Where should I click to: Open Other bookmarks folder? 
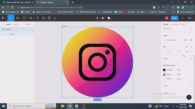tap(185, 12)
